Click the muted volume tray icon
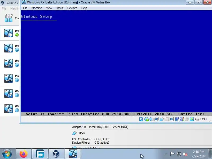This screenshot has height=159, width=212. [x=185, y=154]
